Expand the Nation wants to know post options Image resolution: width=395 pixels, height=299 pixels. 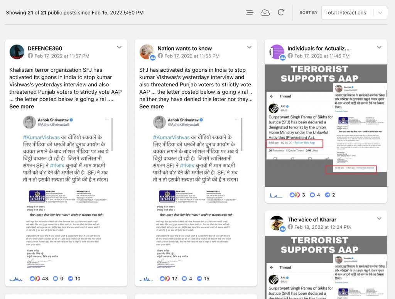pos(250,47)
